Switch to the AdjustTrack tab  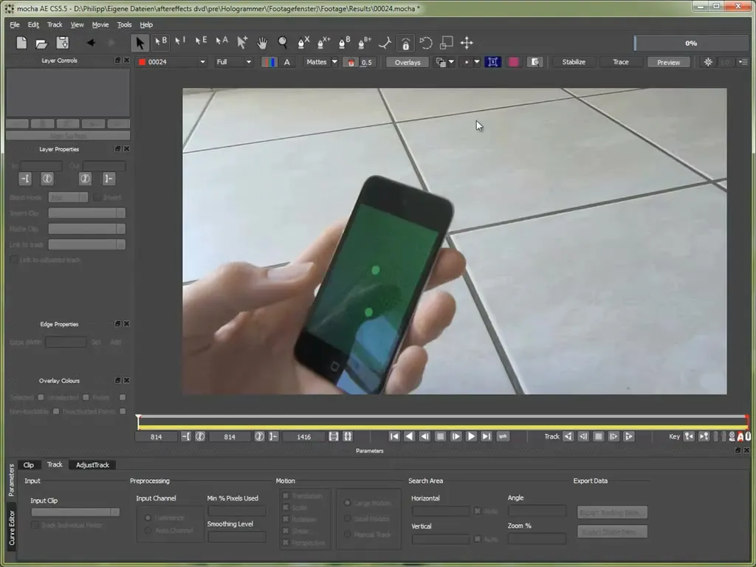92,465
